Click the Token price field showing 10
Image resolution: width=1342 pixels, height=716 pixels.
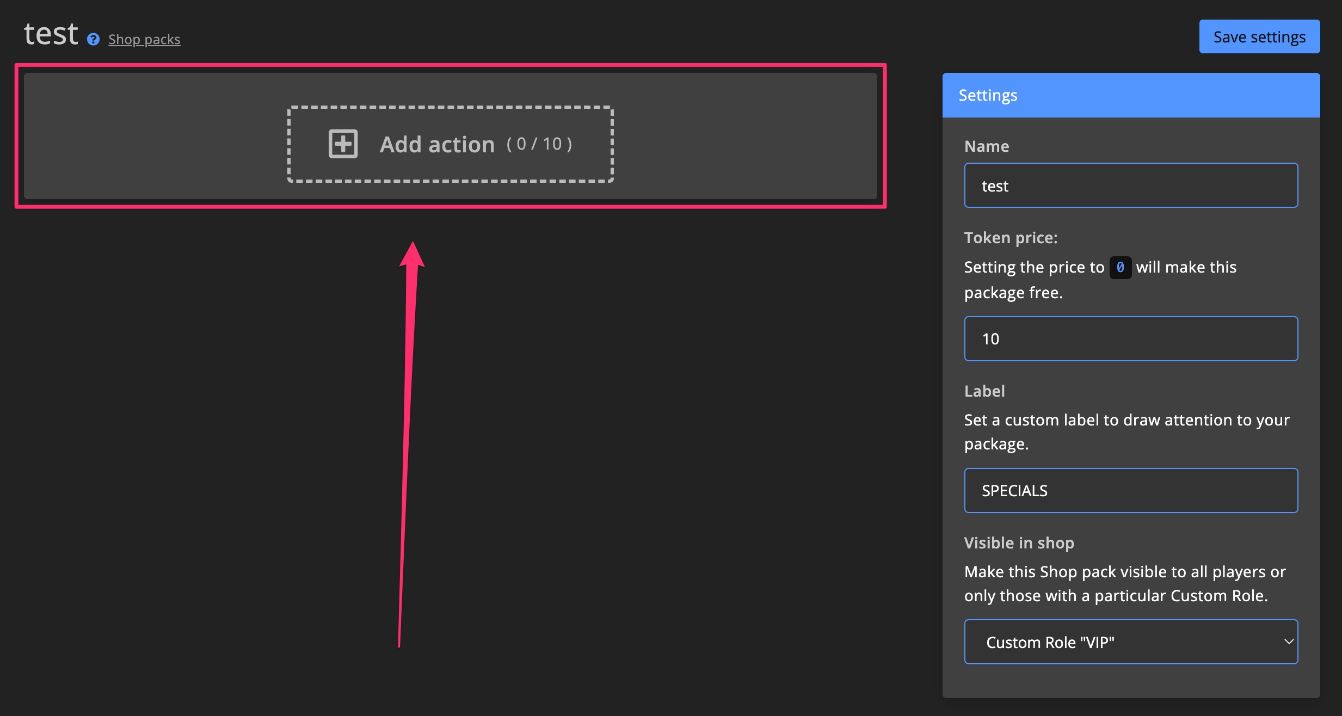click(1131, 338)
